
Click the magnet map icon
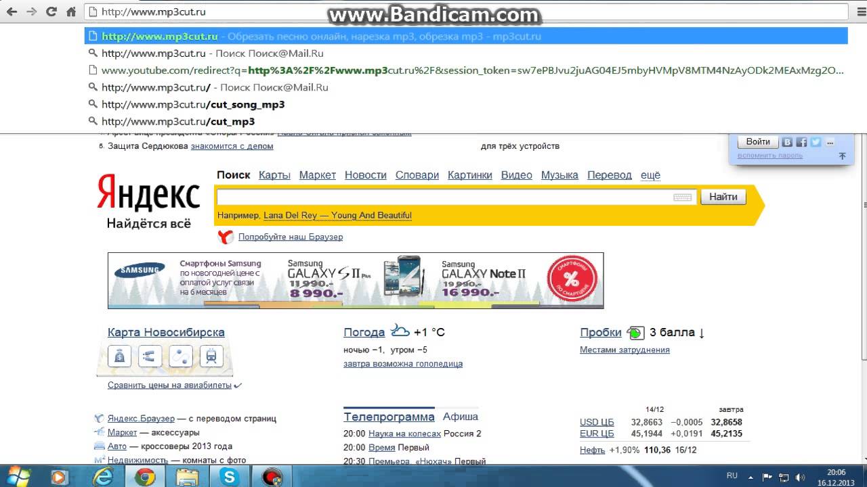150,356
